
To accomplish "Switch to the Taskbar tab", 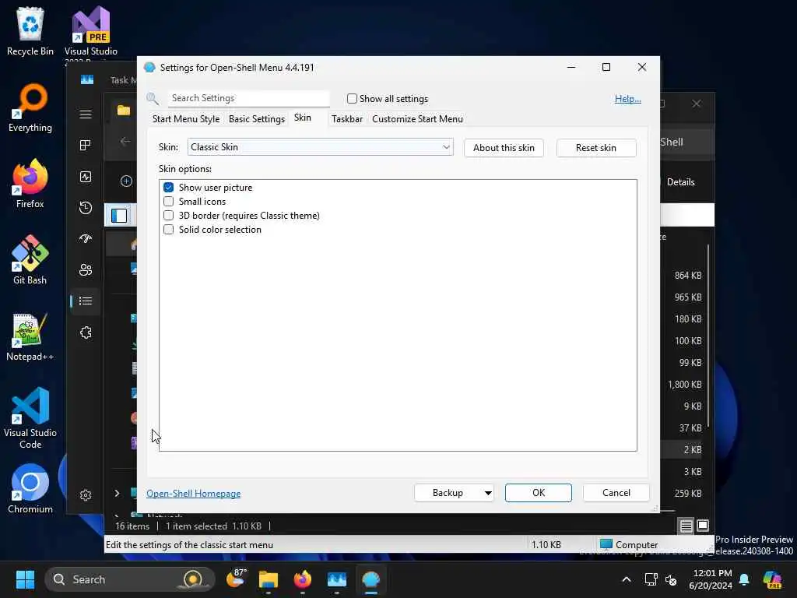I will [x=347, y=119].
